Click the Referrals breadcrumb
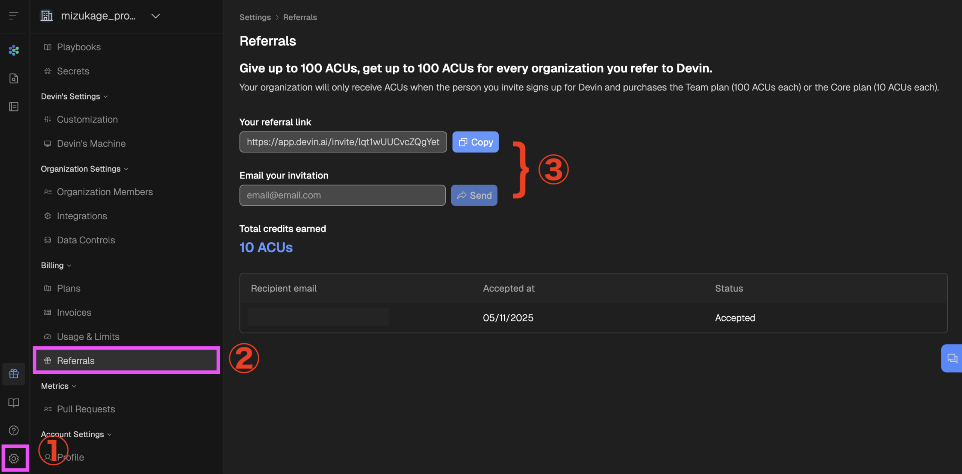The image size is (962, 474). [x=300, y=17]
